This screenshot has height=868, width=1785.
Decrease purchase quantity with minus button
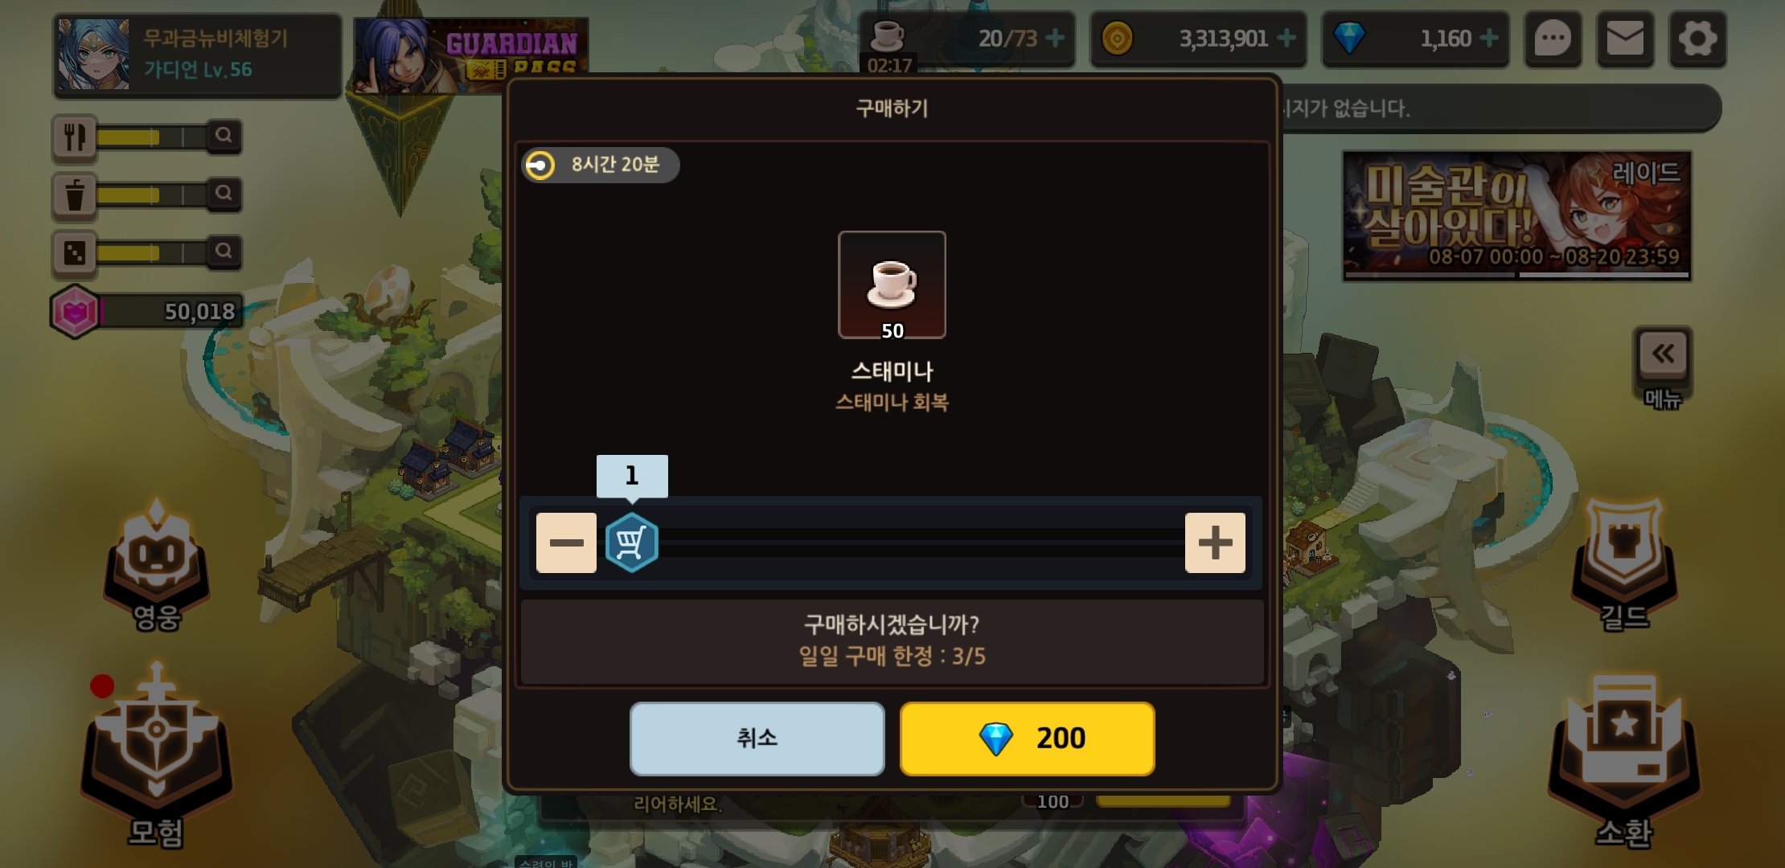coord(566,542)
